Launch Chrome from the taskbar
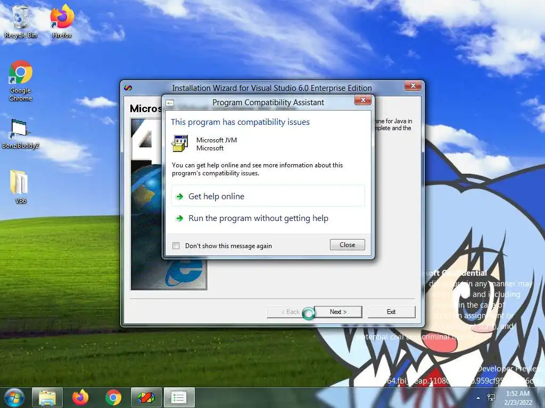This screenshot has width=545, height=408. (x=113, y=397)
